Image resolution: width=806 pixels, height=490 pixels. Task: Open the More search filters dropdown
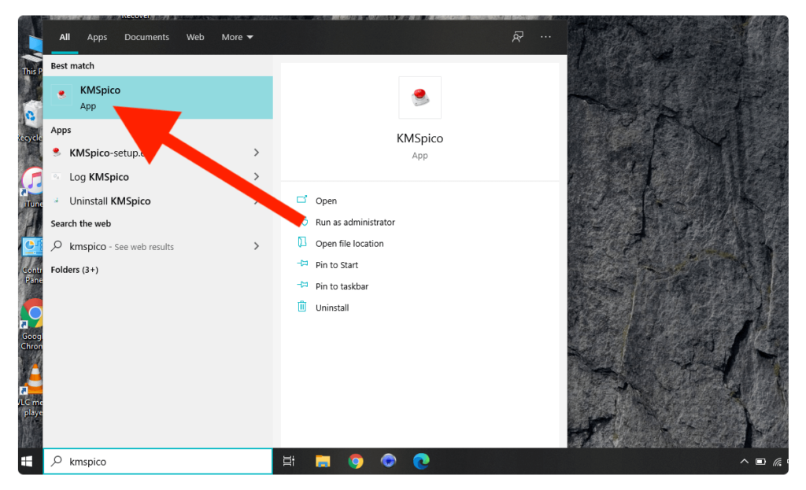236,37
